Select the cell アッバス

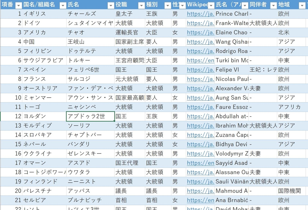click(x=91, y=191)
